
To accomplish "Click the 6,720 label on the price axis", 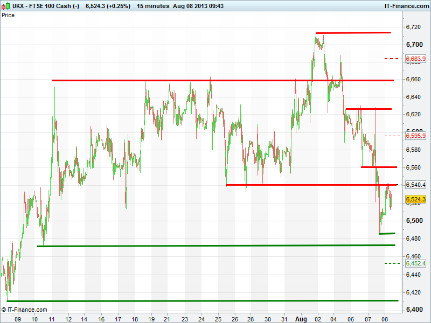I will pos(413,26).
